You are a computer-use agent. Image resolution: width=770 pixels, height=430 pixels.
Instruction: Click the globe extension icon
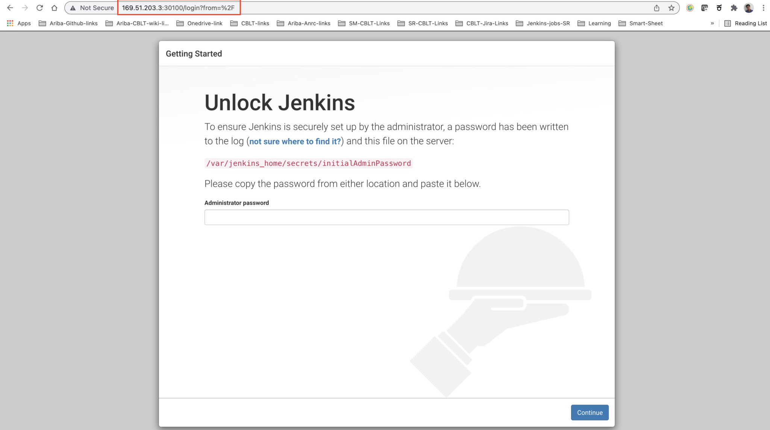[690, 8]
